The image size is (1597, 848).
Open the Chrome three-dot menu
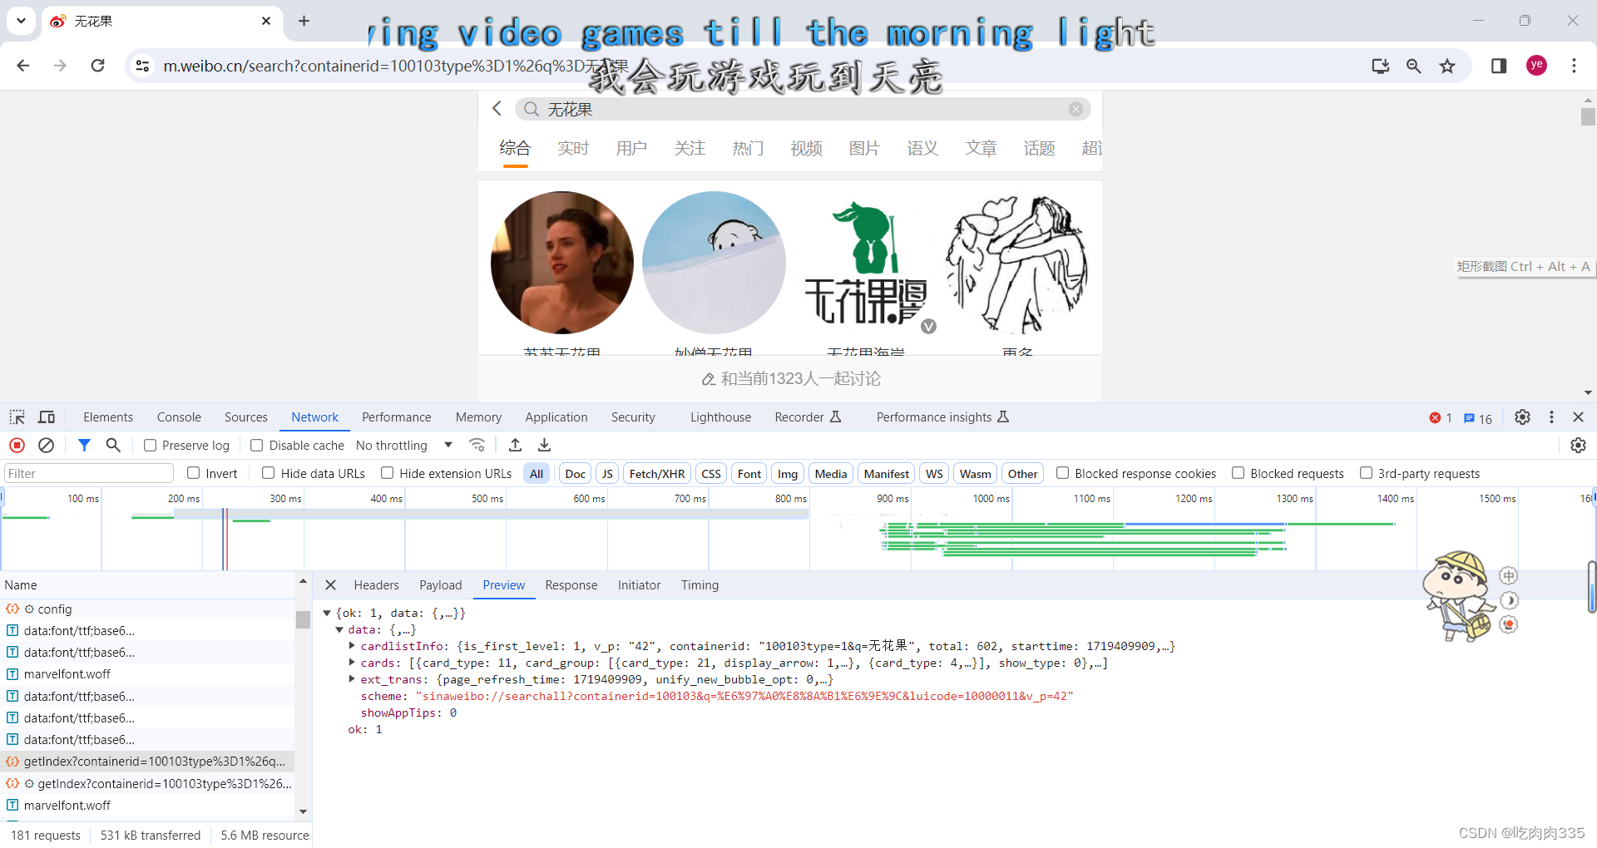point(1574,66)
